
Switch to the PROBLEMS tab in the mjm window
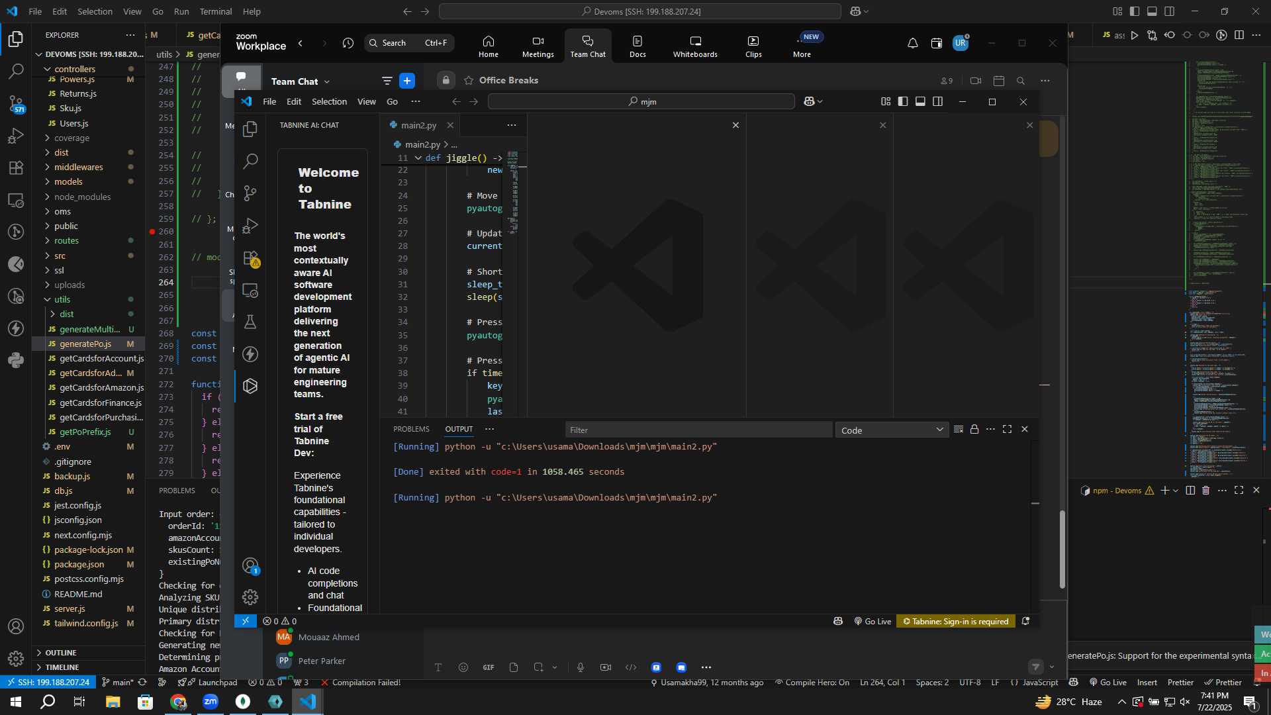point(411,429)
